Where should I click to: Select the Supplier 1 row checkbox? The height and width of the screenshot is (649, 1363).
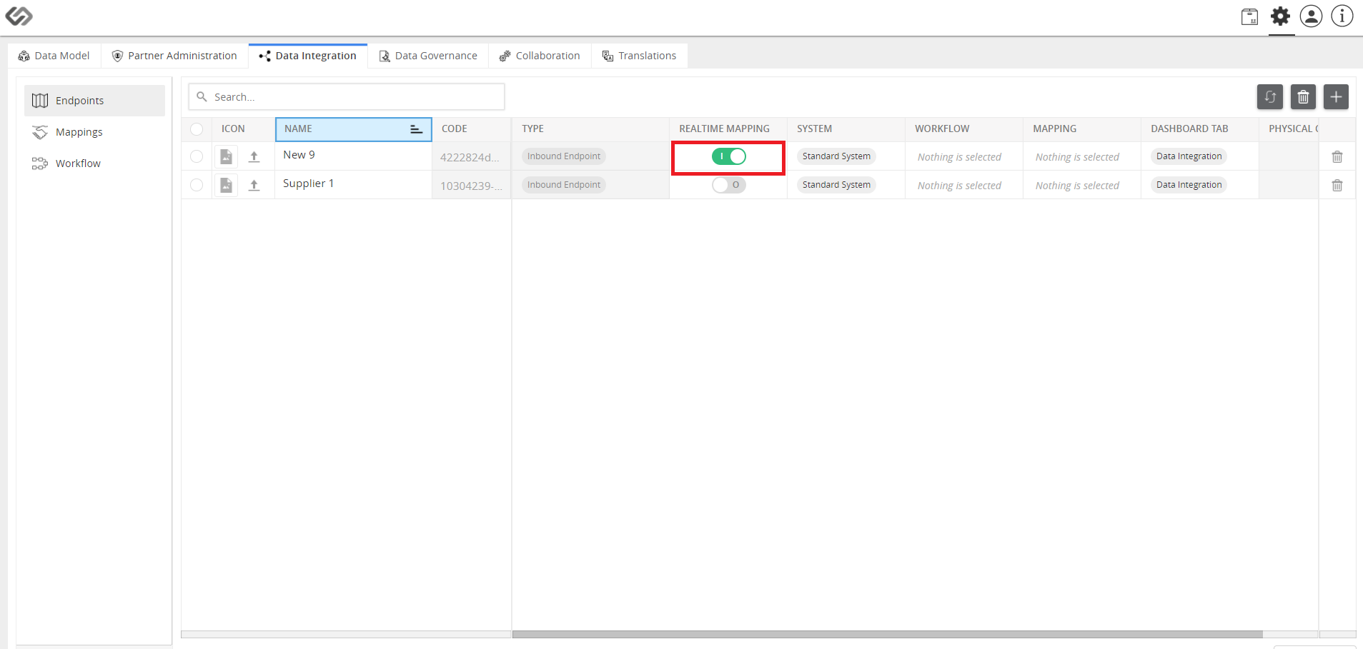[x=197, y=185]
